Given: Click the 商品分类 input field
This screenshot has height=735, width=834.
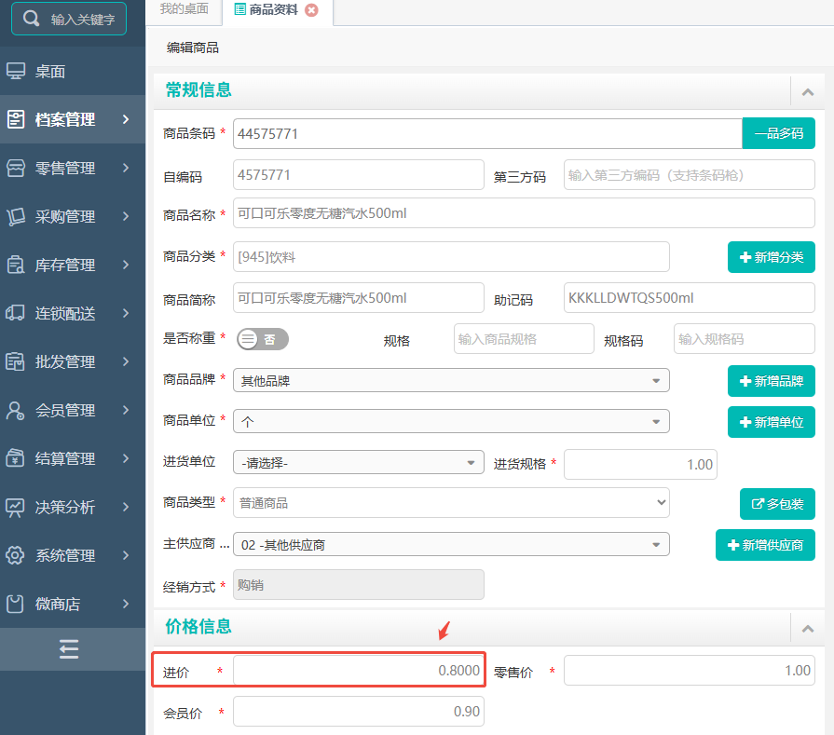Looking at the screenshot, I should tap(451, 257).
